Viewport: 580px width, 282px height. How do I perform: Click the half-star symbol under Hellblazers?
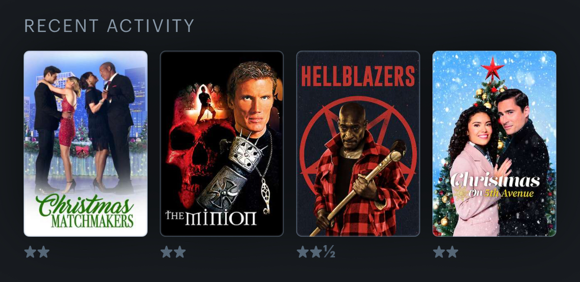[x=329, y=252]
